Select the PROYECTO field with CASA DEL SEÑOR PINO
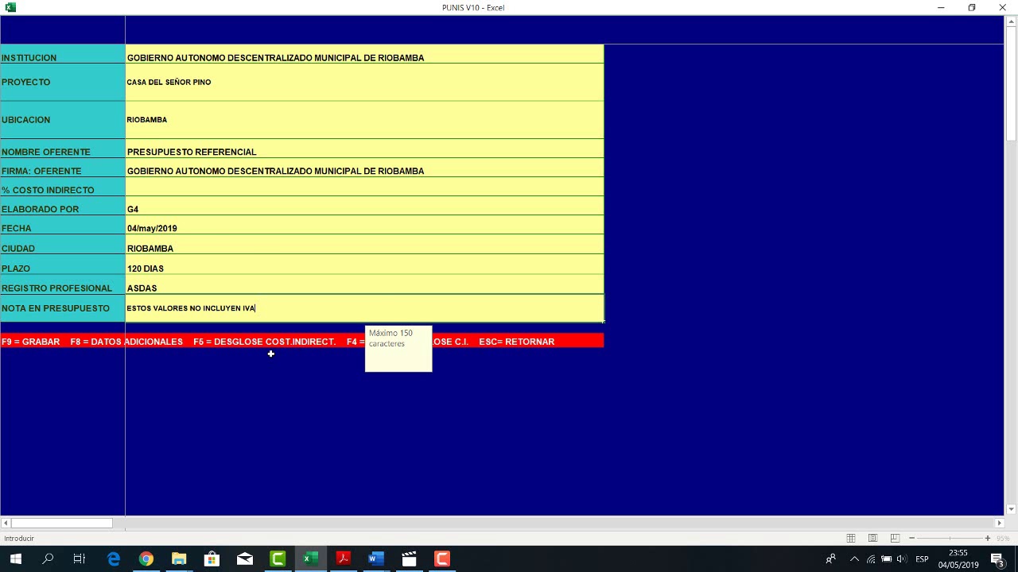The height and width of the screenshot is (572, 1018). 364,83
